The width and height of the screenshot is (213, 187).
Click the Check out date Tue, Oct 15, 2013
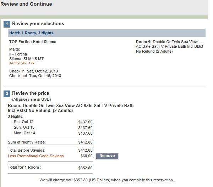(45, 76)
